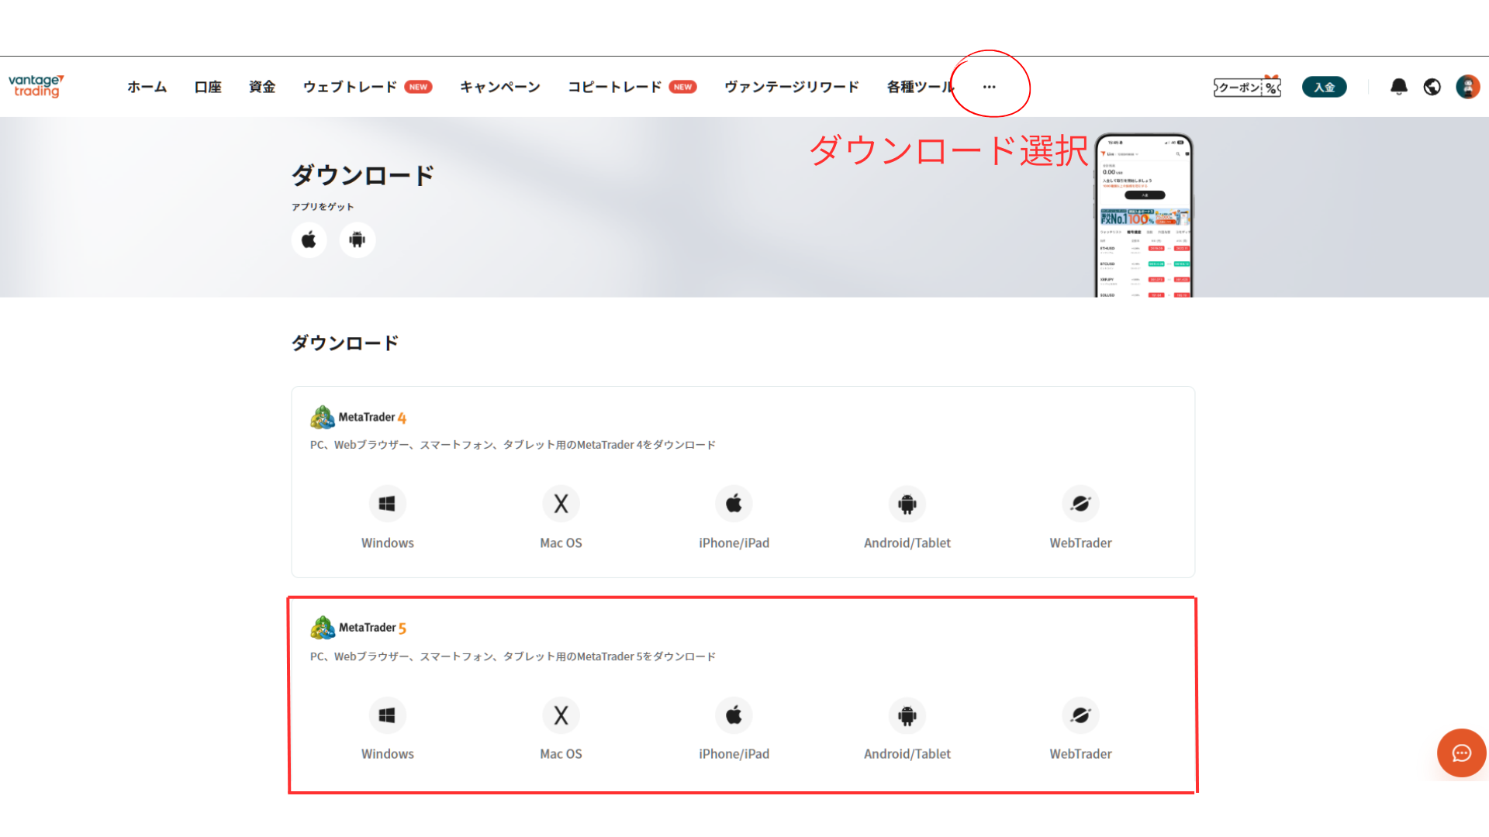
Task: Open ヴァンテージリワード menu item
Action: pyautogui.click(x=792, y=87)
